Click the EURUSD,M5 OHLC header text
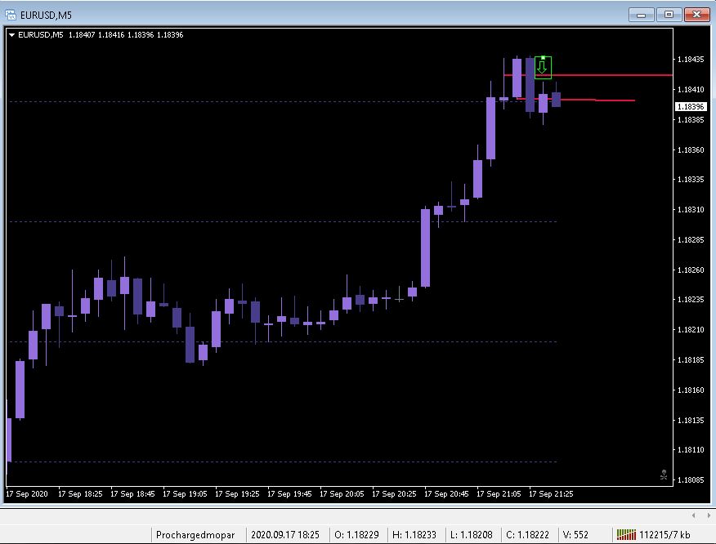 (101, 34)
